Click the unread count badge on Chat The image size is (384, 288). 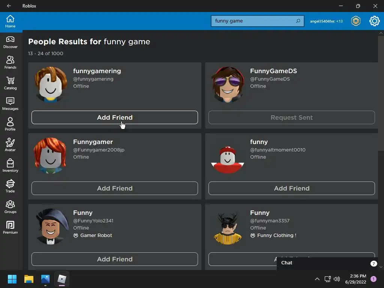[374, 264]
